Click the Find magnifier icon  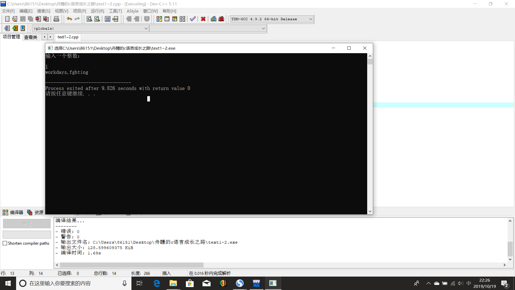coord(89,19)
